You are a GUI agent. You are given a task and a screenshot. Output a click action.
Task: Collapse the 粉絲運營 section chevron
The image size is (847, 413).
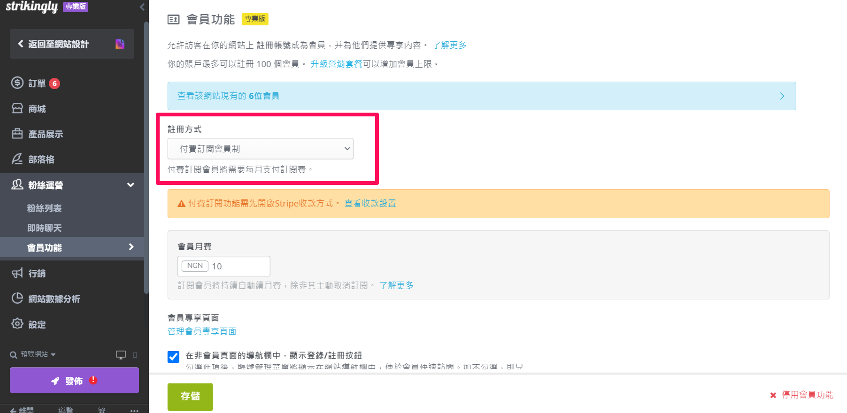131,185
